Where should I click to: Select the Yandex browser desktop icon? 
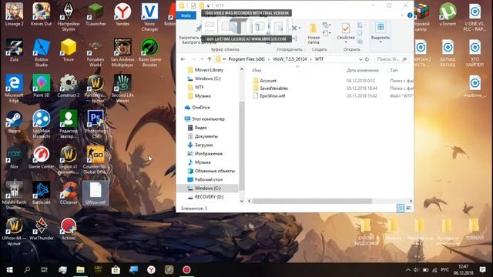point(122,15)
